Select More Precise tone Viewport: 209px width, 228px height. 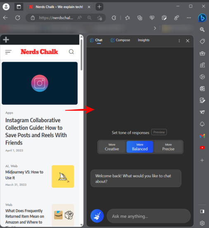pyautogui.click(x=168, y=147)
